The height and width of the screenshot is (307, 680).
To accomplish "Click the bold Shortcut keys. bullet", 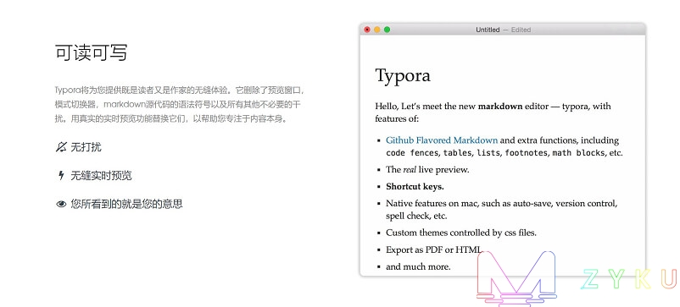I will [x=415, y=186].
